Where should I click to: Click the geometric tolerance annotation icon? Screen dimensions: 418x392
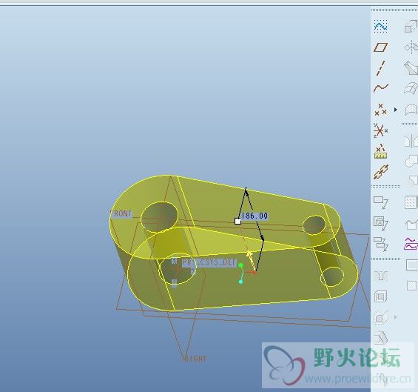381,223
